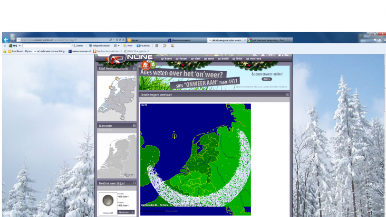Open the 'weer' site menu item
This screenshot has height=217, width=386.
(209, 59)
